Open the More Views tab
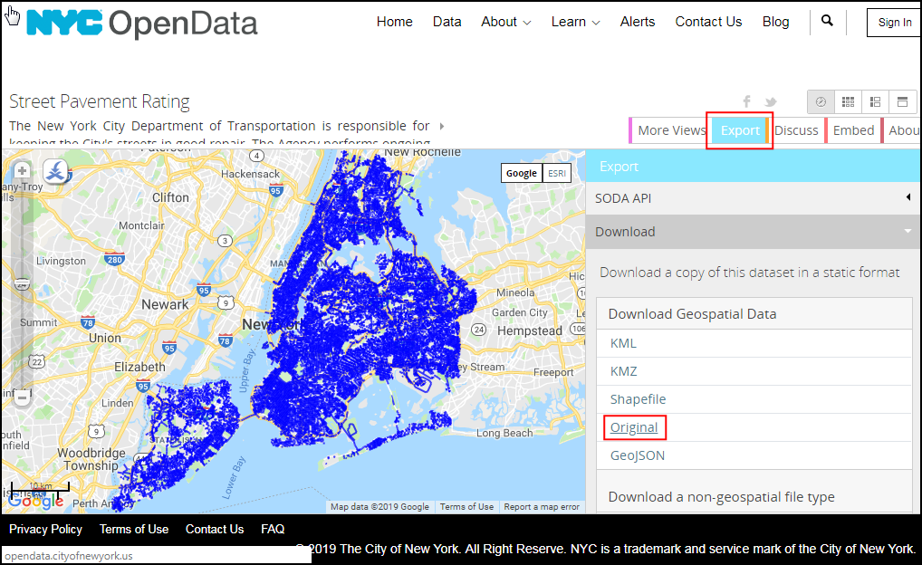Image resolution: width=922 pixels, height=565 pixels. coord(670,130)
